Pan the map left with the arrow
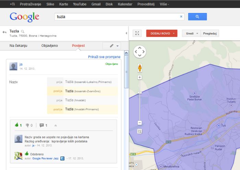240x170 pixels. 136,52
